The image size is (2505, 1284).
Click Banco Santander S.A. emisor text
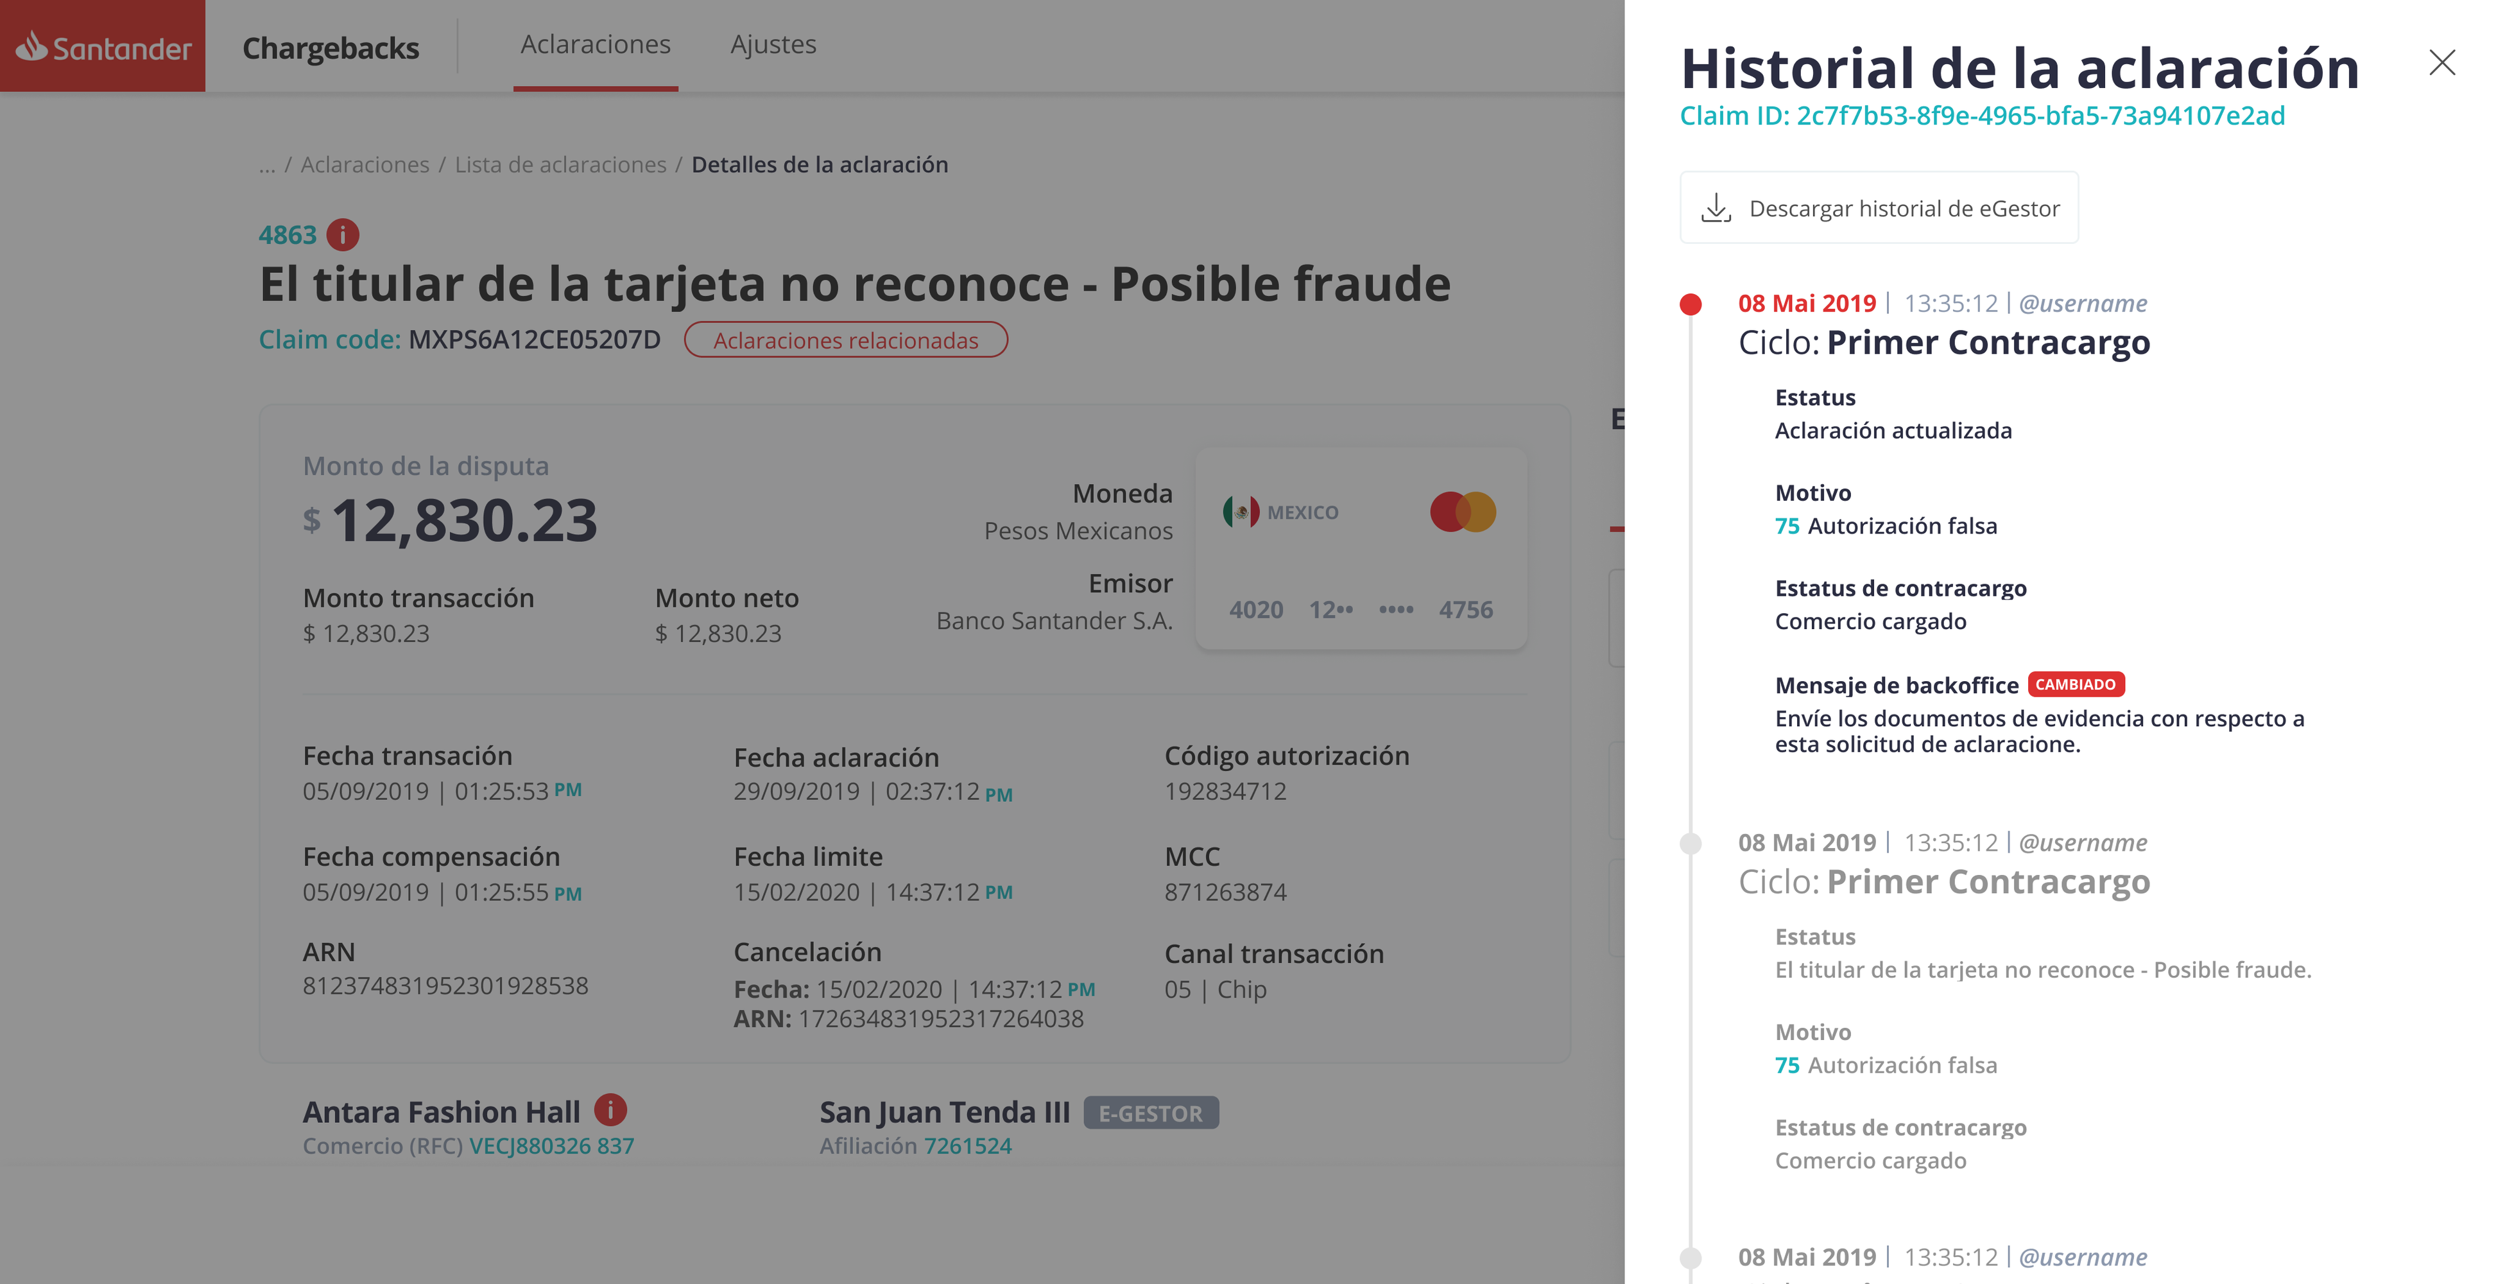click(x=1054, y=621)
